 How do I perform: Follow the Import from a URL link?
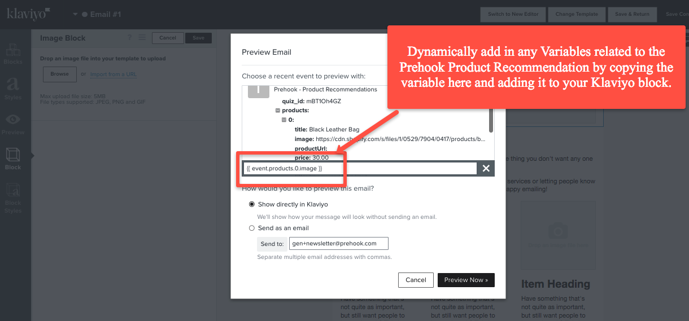point(114,74)
